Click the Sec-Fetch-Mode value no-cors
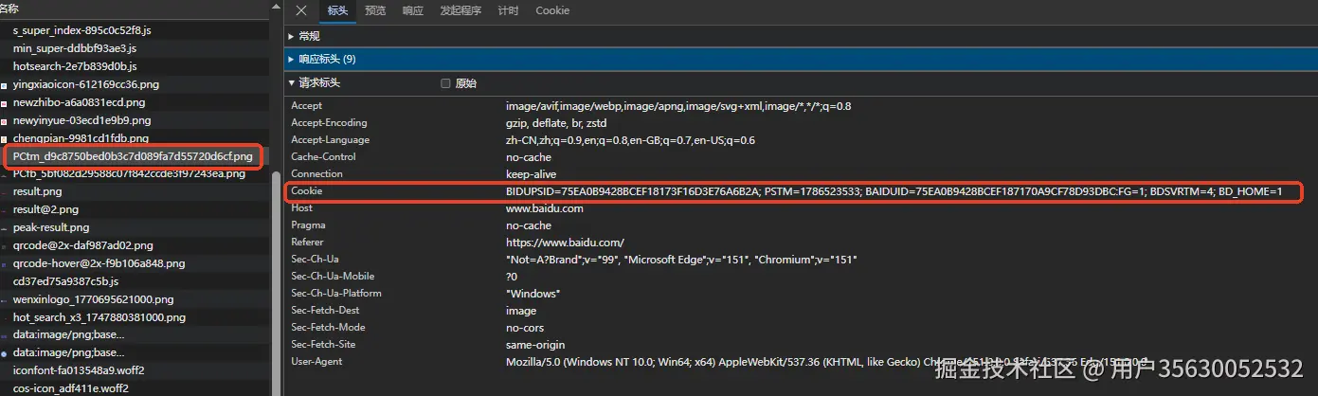The image size is (1318, 396). [524, 328]
